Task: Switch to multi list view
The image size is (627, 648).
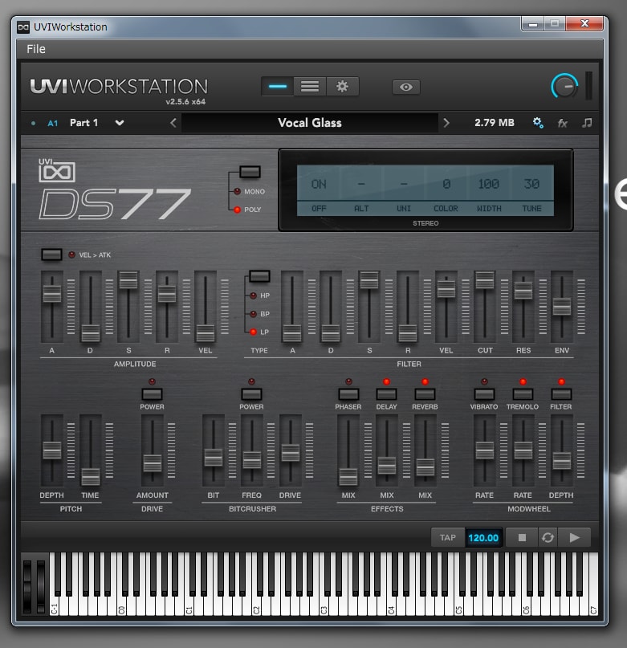Action: point(310,87)
